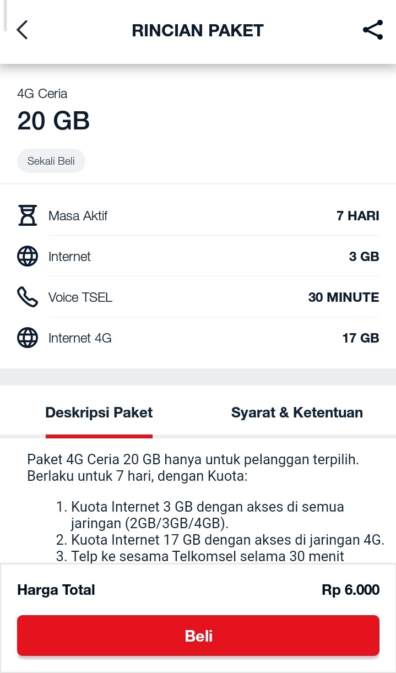Open the Deskripsi Paket tab
Screen dimensions: 396x673
pyautogui.click(x=99, y=412)
